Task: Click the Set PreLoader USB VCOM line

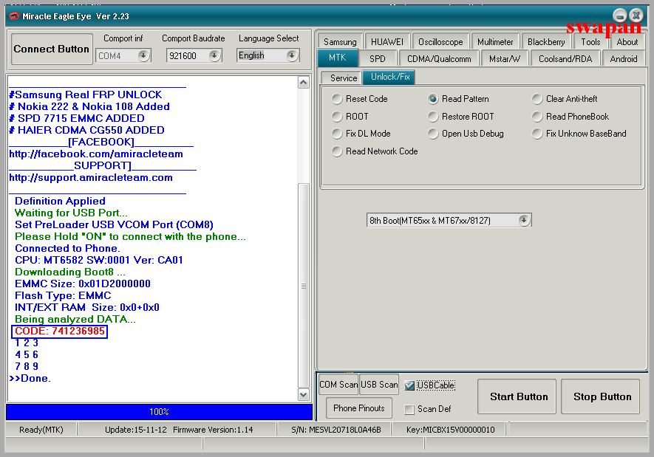Action: (115, 225)
